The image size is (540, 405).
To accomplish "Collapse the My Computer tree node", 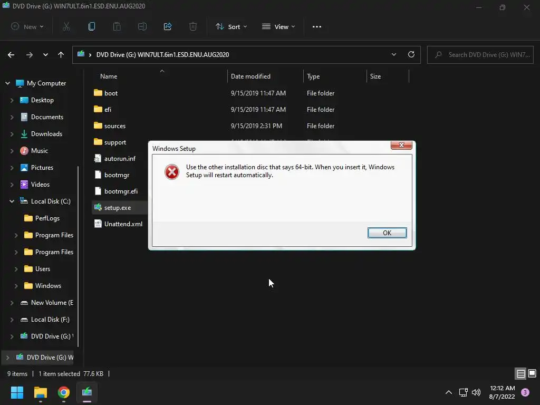I will pos(7,83).
